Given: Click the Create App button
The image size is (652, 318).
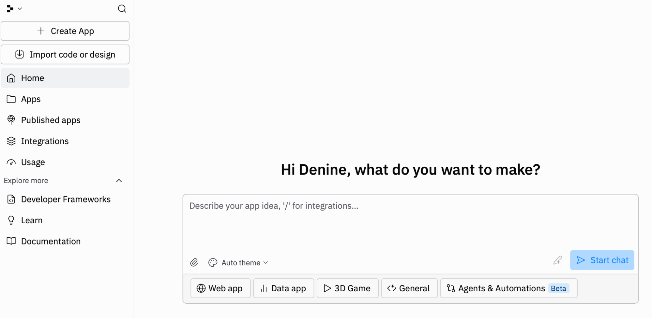Looking at the screenshot, I should click(65, 31).
